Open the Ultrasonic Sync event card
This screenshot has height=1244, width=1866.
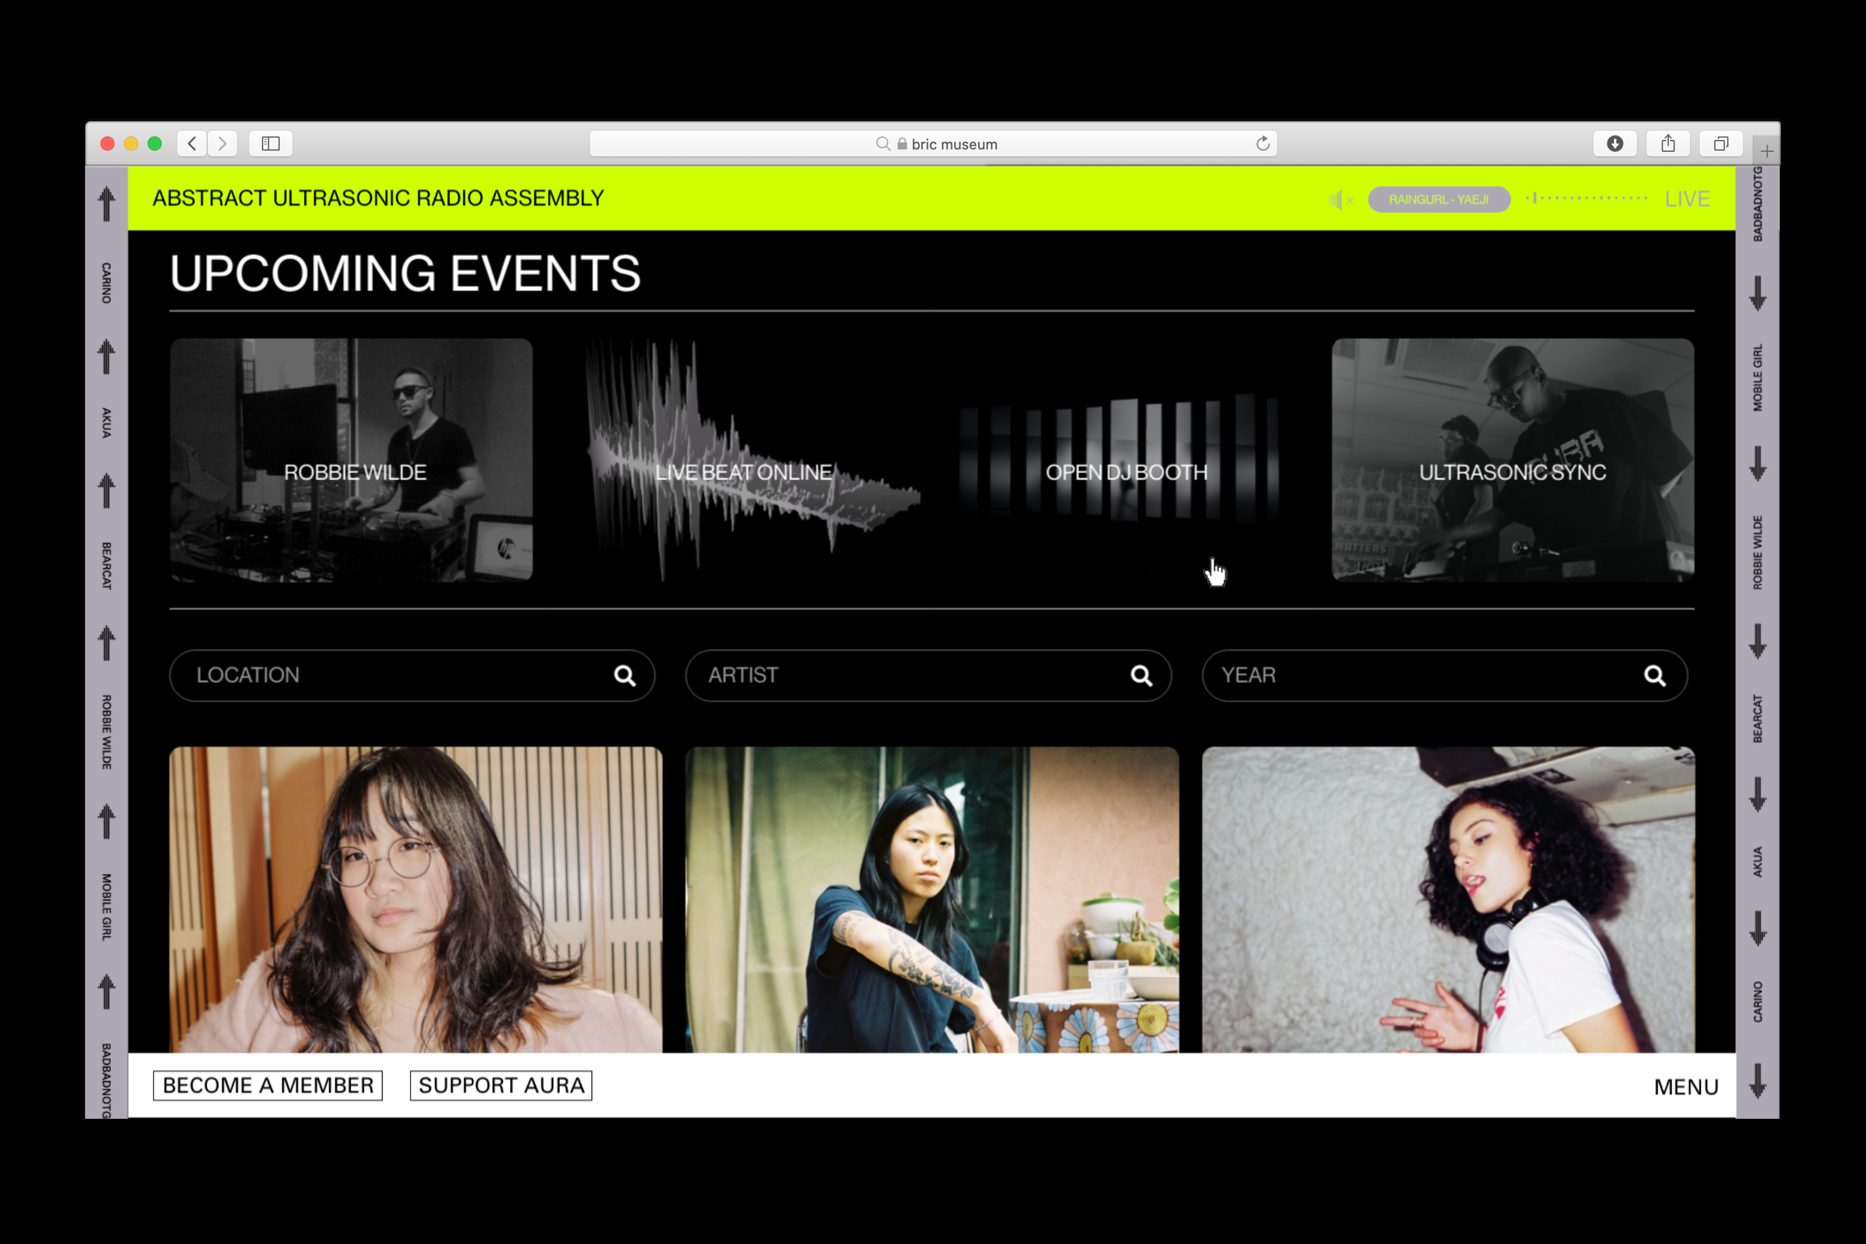pyautogui.click(x=1512, y=460)
